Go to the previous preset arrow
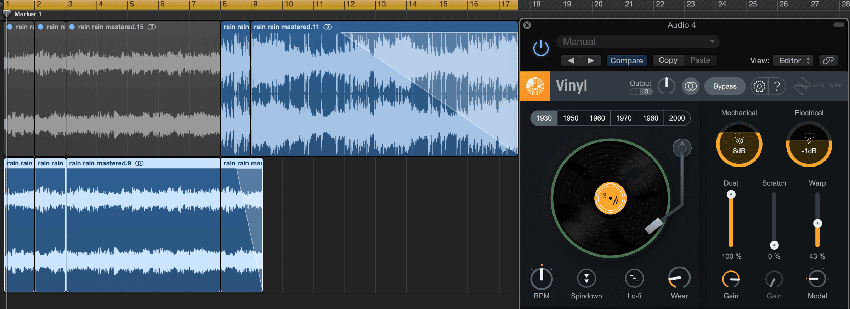Screen dimensions: 850x309 571,60
